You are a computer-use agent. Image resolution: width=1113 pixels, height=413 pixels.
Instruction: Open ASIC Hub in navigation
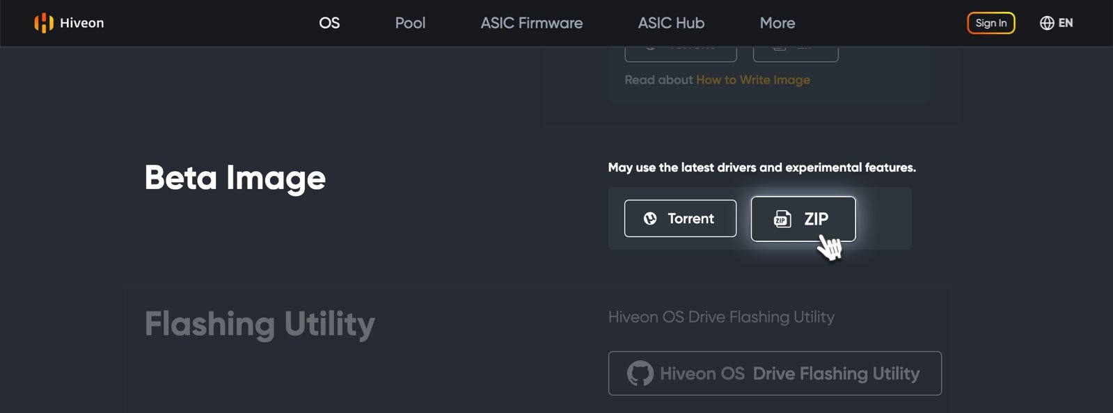coord(671,23)
